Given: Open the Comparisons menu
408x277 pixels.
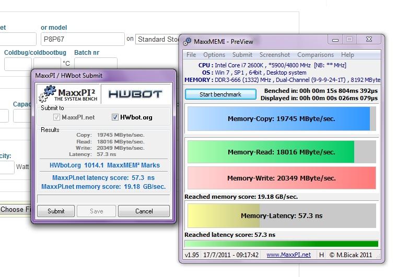Looking at the screenshot, I should [x=316, y=55].
